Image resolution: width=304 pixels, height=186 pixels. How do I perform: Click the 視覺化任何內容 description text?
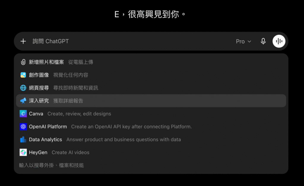[x=71, y=75]
